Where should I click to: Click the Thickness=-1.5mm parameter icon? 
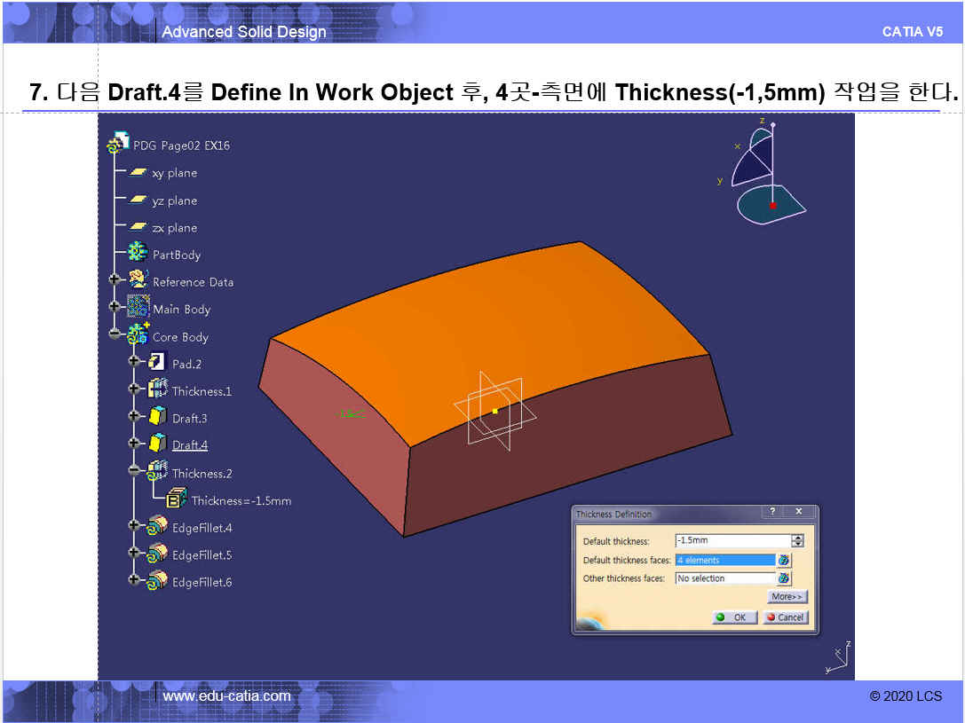tap(177, 499)
